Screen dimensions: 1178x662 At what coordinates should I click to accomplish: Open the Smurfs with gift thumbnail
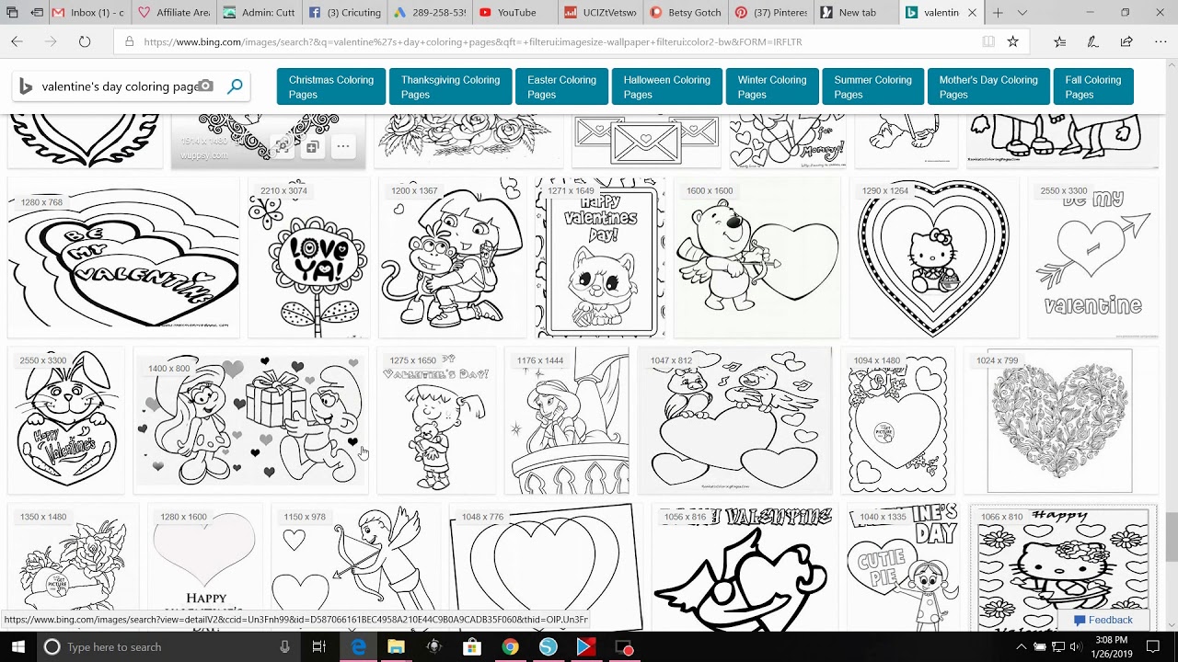click(250, 421)
